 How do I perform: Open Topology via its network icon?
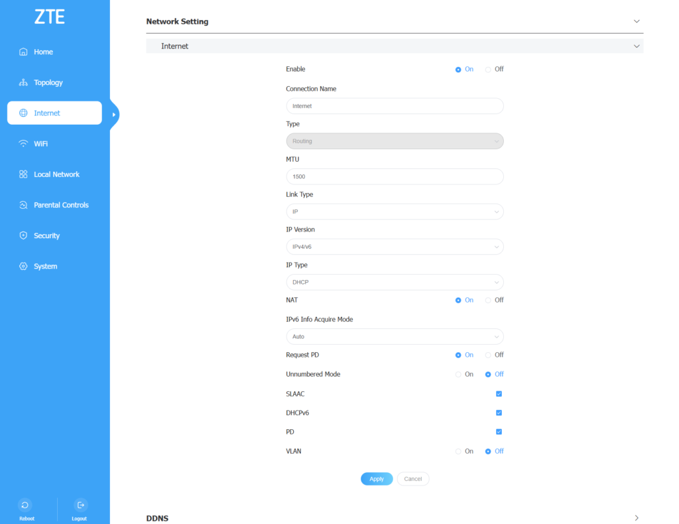coord(23,83)
